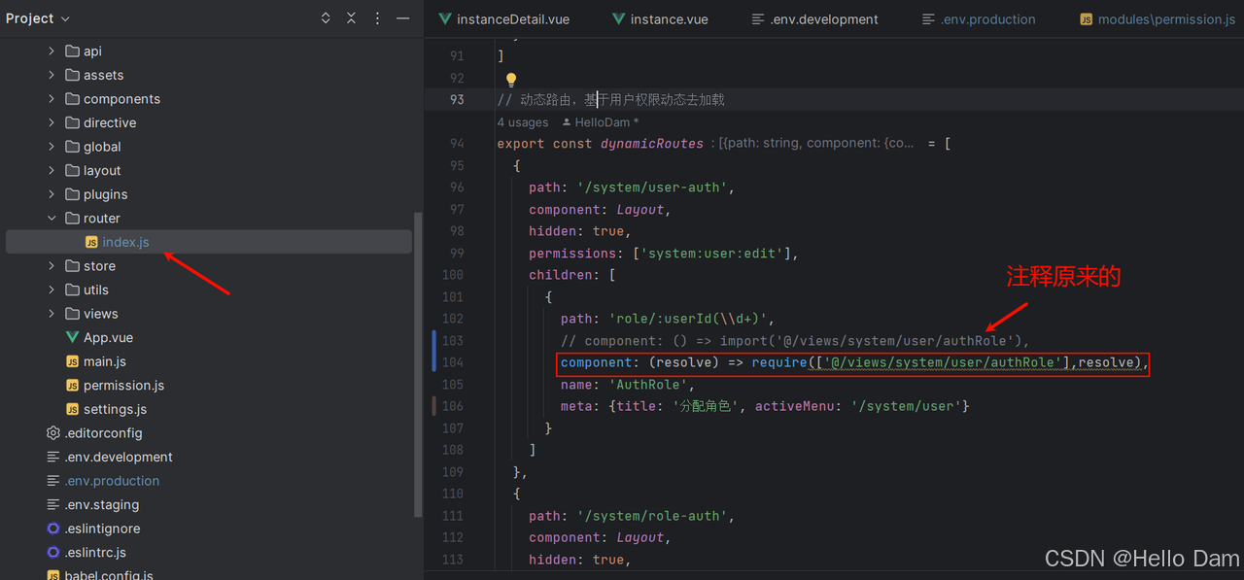
Task: Open Project panel options (three dots)
Action: pos(378,18)
